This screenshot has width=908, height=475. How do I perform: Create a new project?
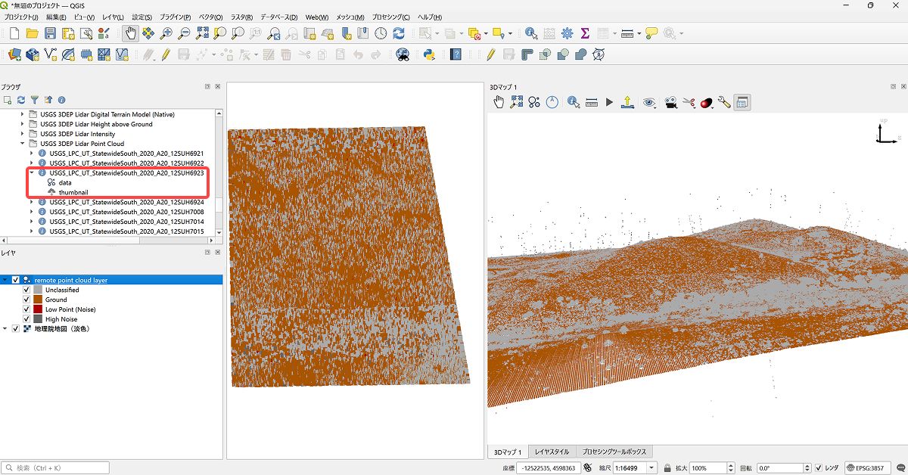coord(14,33)
